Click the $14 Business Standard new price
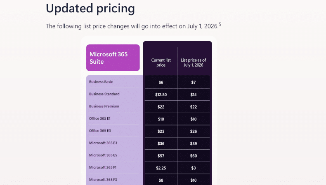Viewport: 326px width, 185px height. [194, 95]
